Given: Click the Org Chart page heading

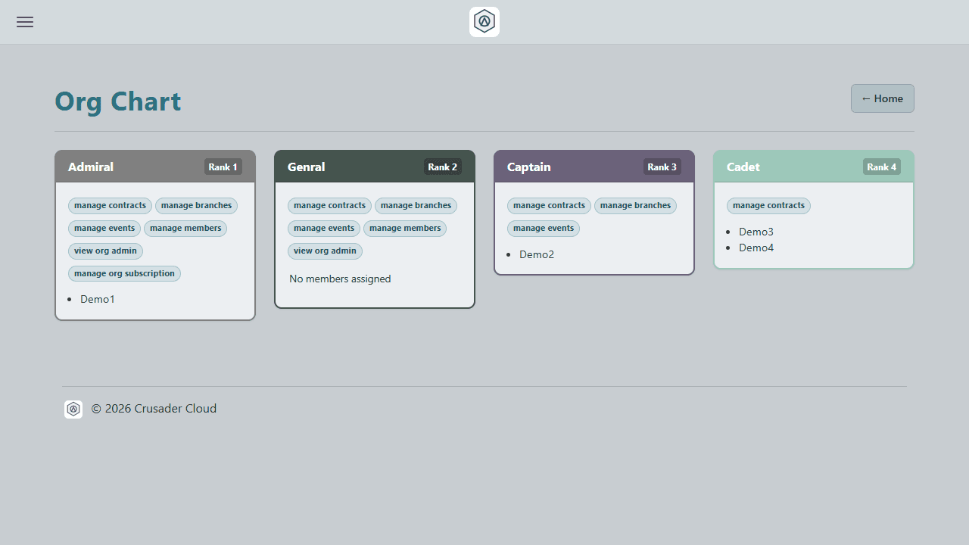Looking at the screenshot, I should click(x=117, y=101).
